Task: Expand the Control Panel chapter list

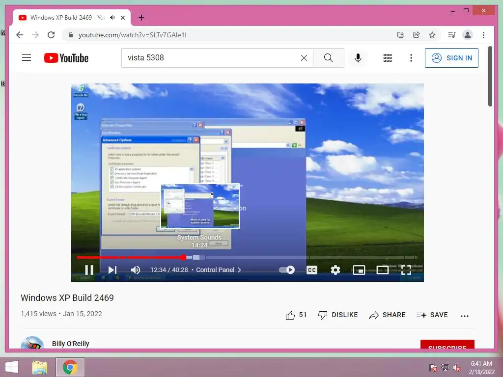Action: pyautogui.click(x=219, y=270)
